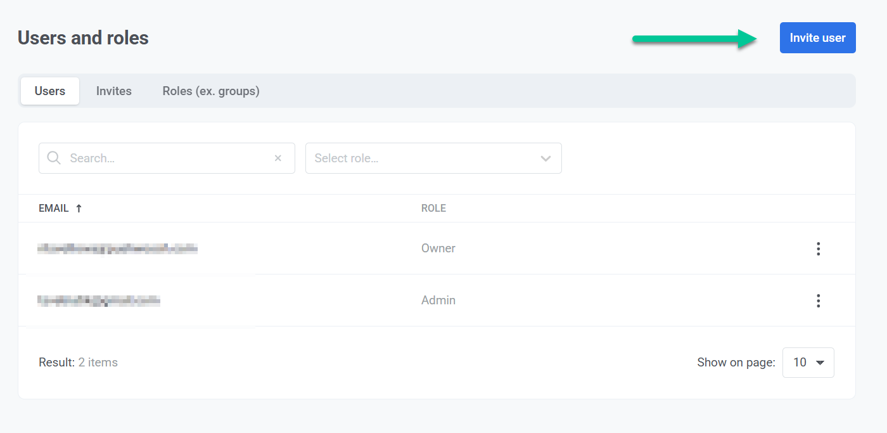The image size is (887, 433).
Task: Sort by the EMAIL column header
Action: (54, 209)
